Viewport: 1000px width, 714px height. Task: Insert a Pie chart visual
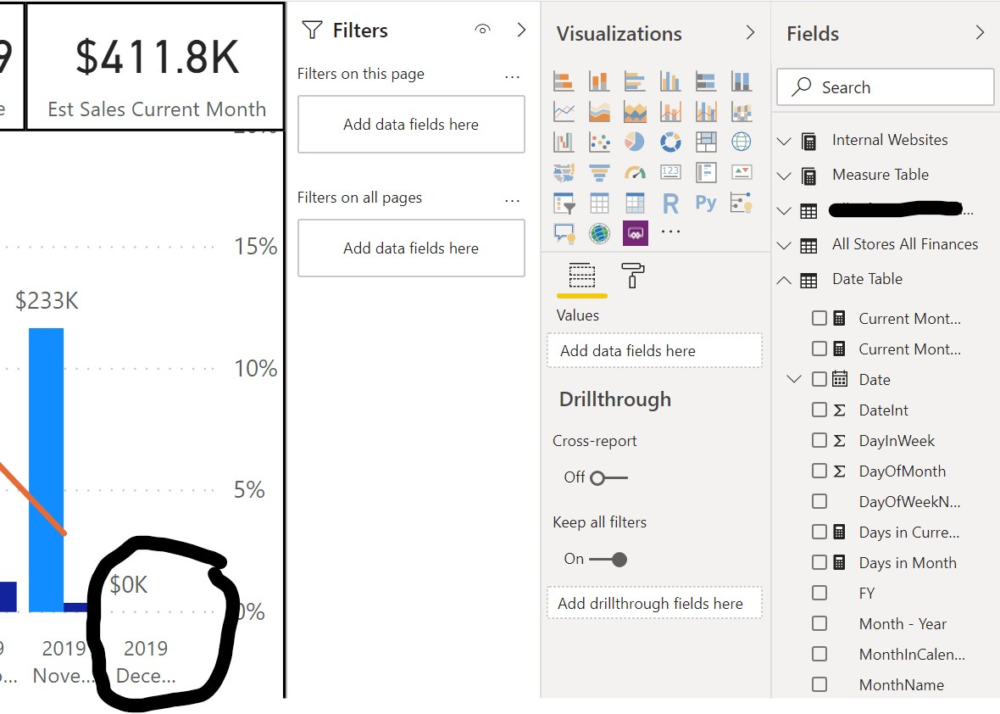point(635,142)
